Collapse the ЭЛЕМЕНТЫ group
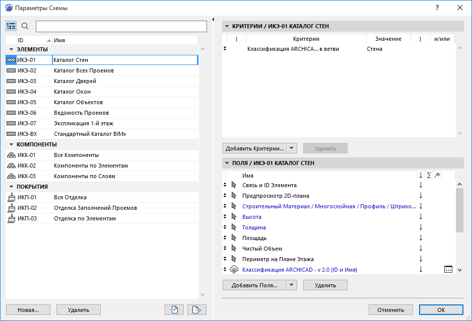This screenshot has width=472, height=321. tap(12, 49)
